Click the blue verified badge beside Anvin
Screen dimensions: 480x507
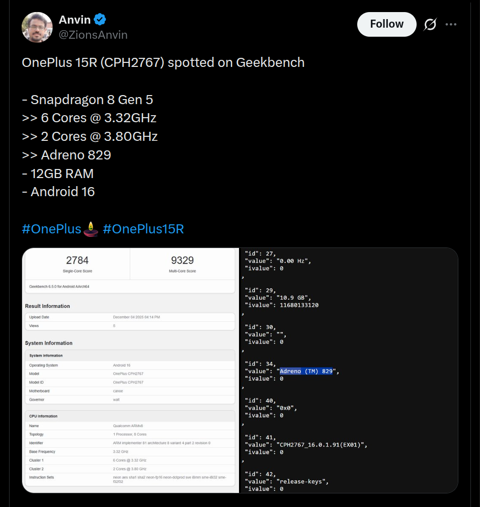100,20
